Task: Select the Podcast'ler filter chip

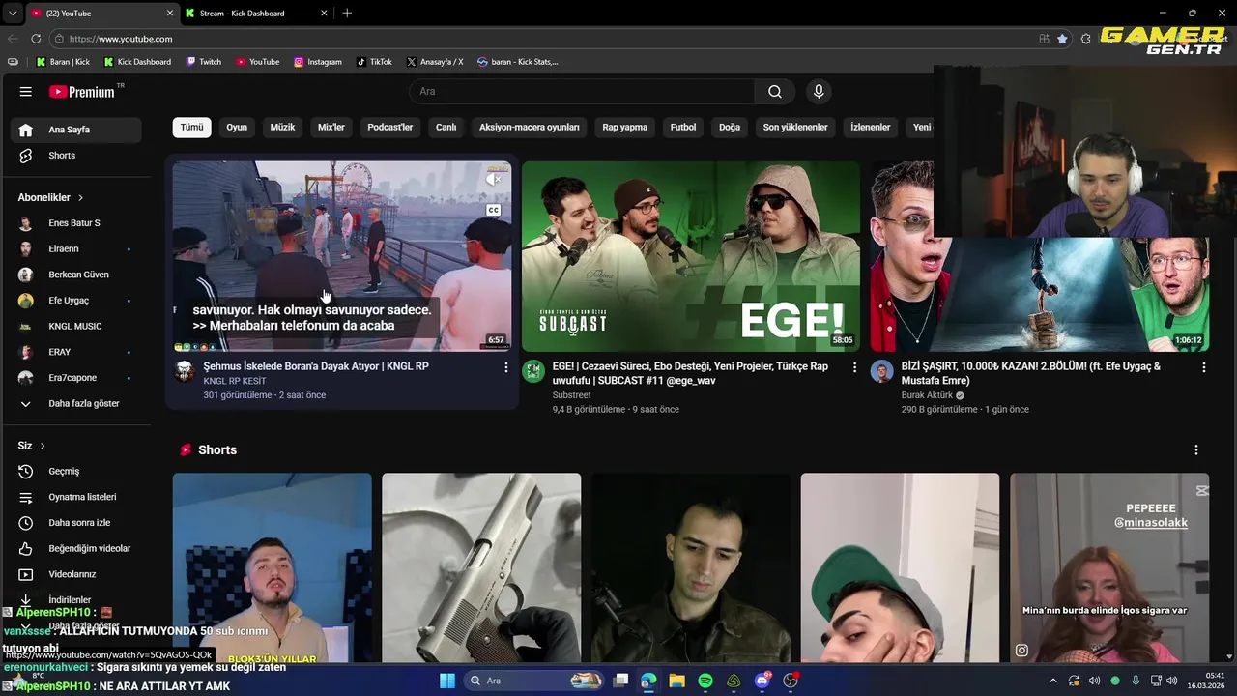Action: pos(390,127)
